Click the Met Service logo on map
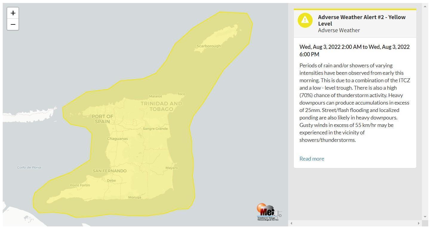 [x=269, y=212]
